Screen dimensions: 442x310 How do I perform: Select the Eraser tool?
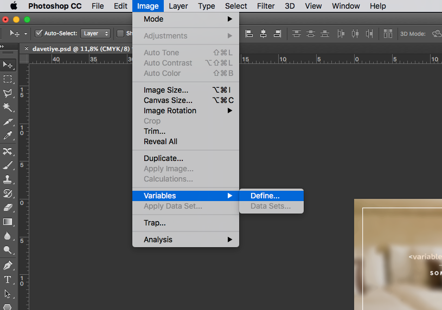click(x=8, y=208)
